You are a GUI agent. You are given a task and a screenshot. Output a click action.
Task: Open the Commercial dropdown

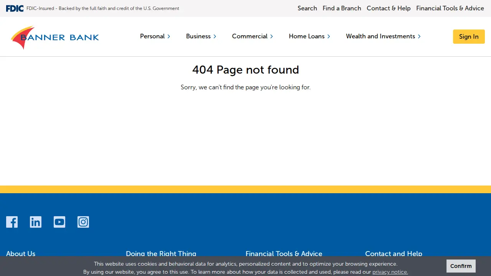pos(252,36)
